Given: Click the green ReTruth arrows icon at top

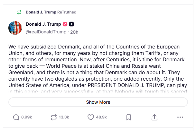Looking at the screenshot, I should click(x=19, y=12).
